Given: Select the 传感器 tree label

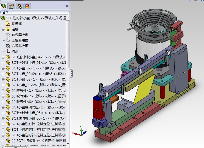Looking at the screenshot, I should 17,24.
